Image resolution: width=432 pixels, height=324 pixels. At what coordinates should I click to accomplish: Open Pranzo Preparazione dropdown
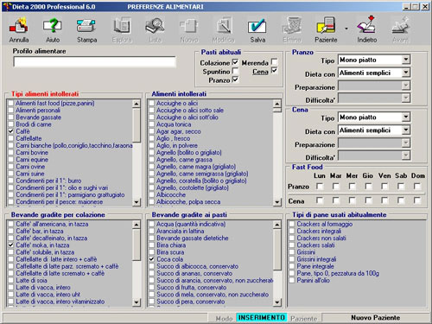tap(405, 86)
